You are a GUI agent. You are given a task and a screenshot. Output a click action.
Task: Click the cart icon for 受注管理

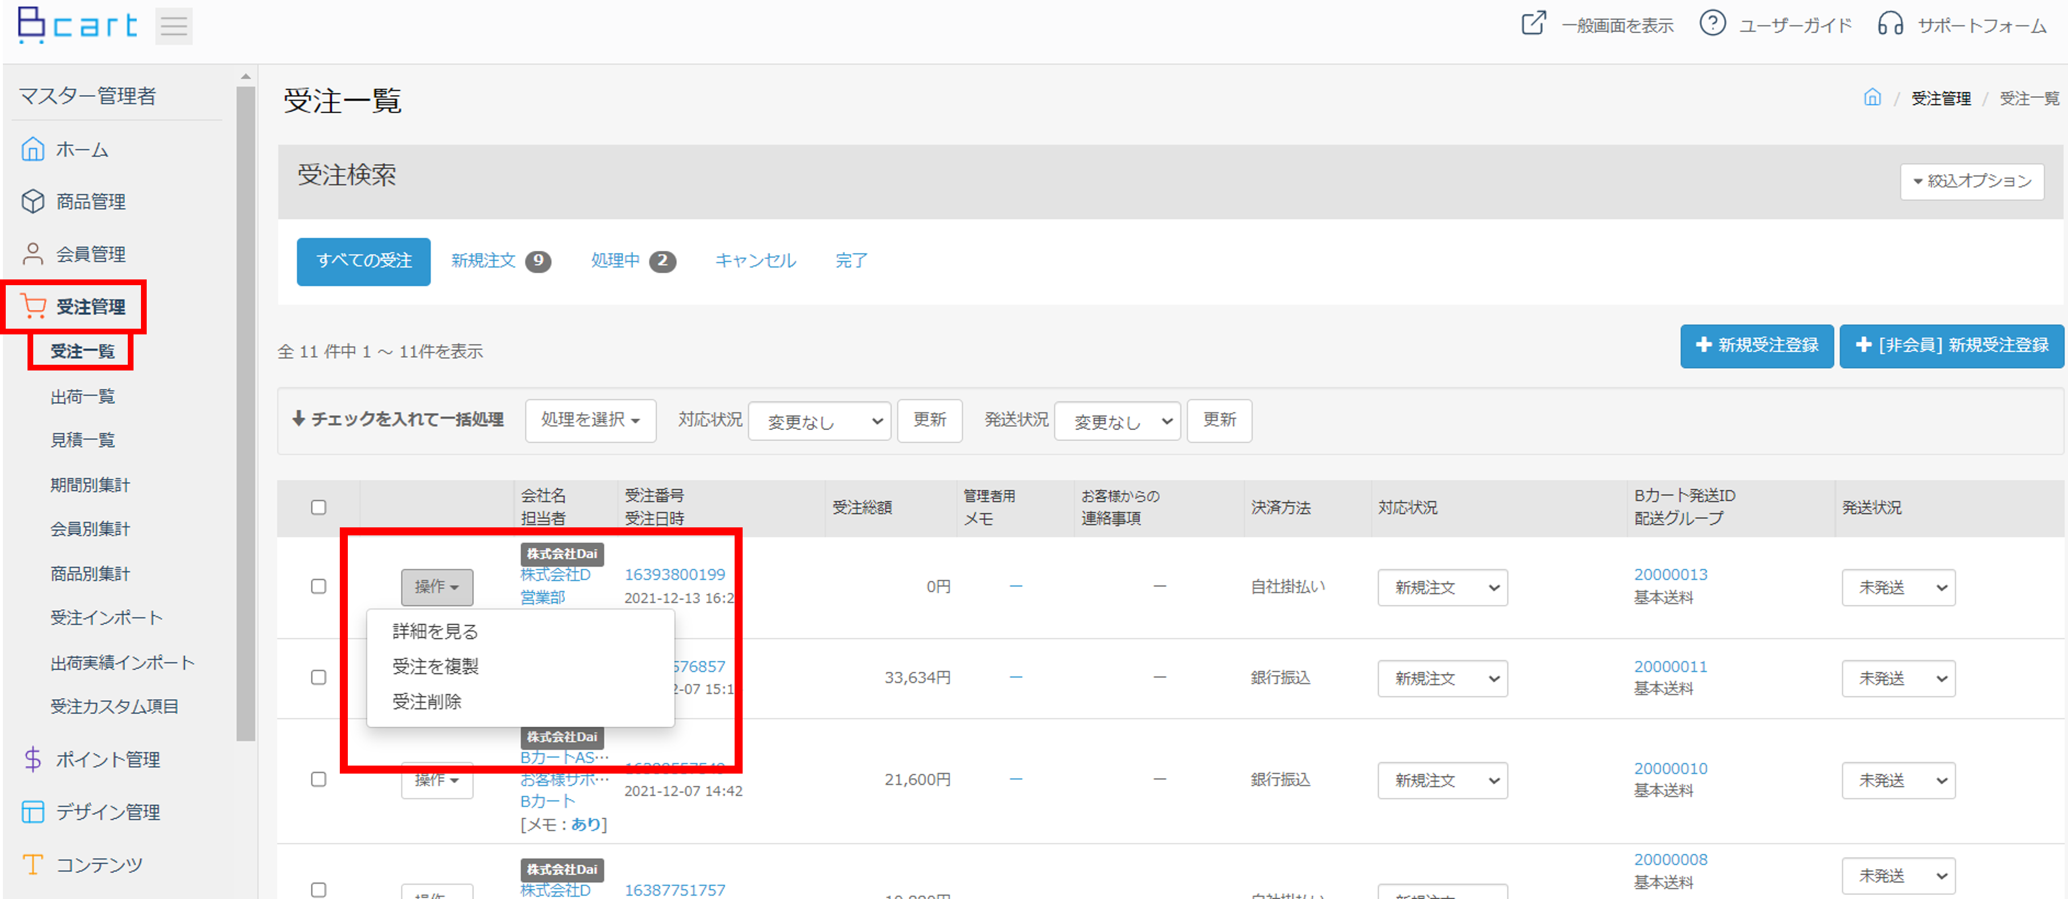[x=33, y=306]
